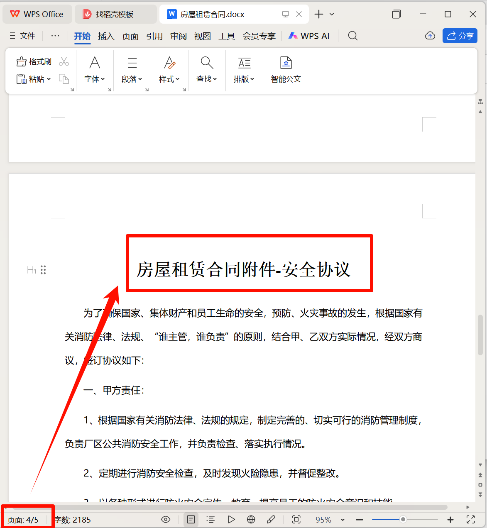Viewport: 487px width, 528px height.
Task: Click the pen writing mode icon
Action: tap(271, 519)
